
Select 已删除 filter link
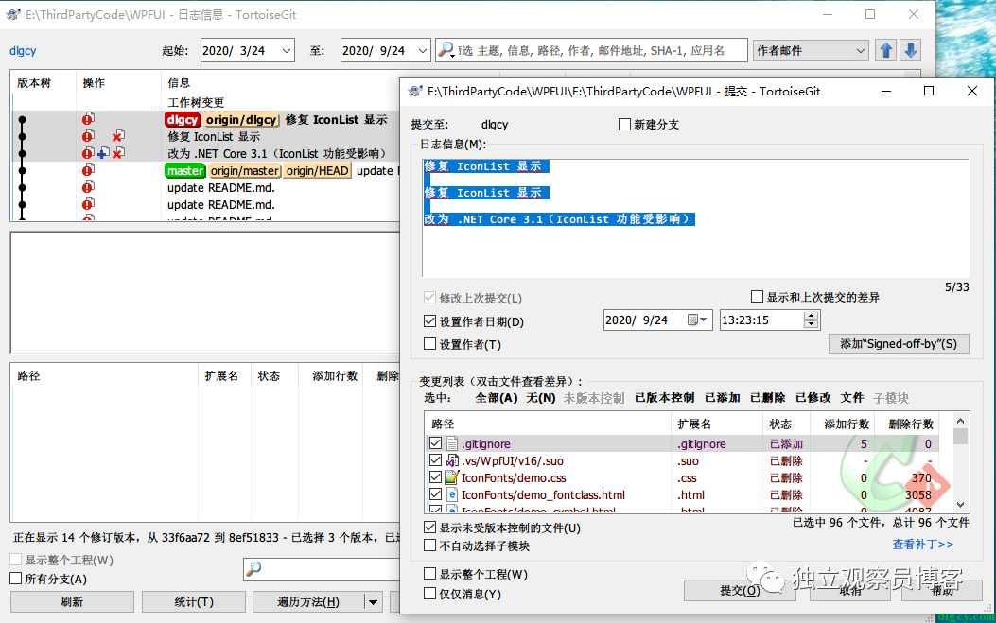(767, 398)
